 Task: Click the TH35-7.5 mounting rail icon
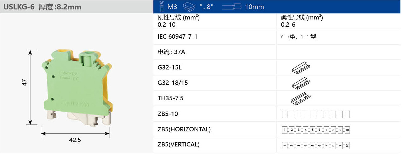tap(301, 98)
